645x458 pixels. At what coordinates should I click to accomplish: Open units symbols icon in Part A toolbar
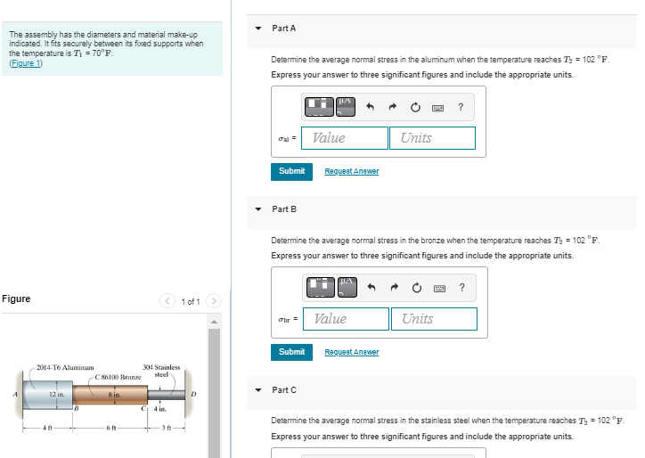(346, 107)
